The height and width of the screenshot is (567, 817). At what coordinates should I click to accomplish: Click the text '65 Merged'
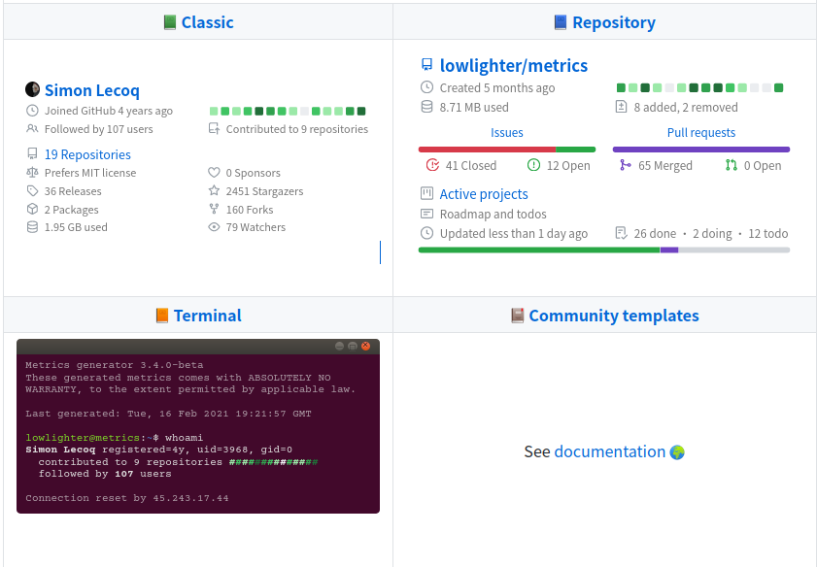click(665, 166)
